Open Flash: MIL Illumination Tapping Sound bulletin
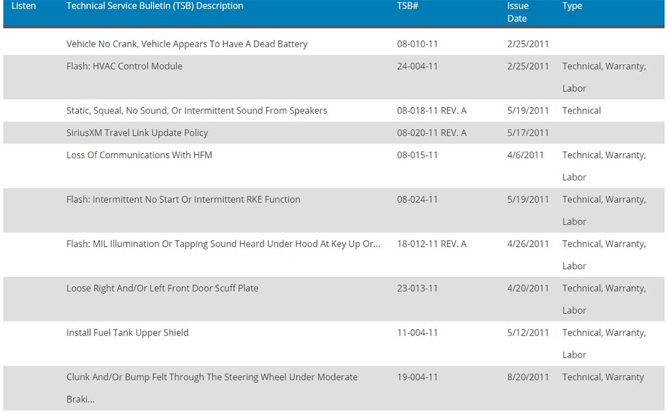 pos(223,244)
